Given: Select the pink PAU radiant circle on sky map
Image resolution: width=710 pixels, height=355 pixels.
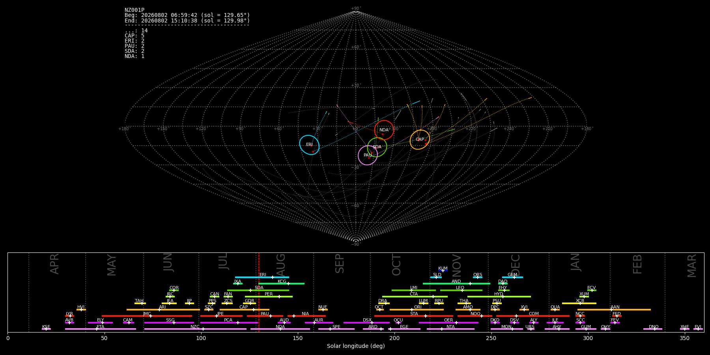Looking at the screenshot, I should coord(368,155).
